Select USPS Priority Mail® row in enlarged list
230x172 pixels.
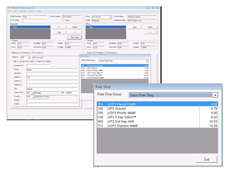(158, 113)
